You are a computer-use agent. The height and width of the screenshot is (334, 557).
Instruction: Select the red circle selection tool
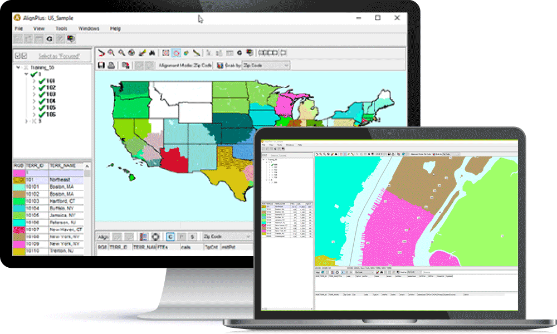click(175, 53)
